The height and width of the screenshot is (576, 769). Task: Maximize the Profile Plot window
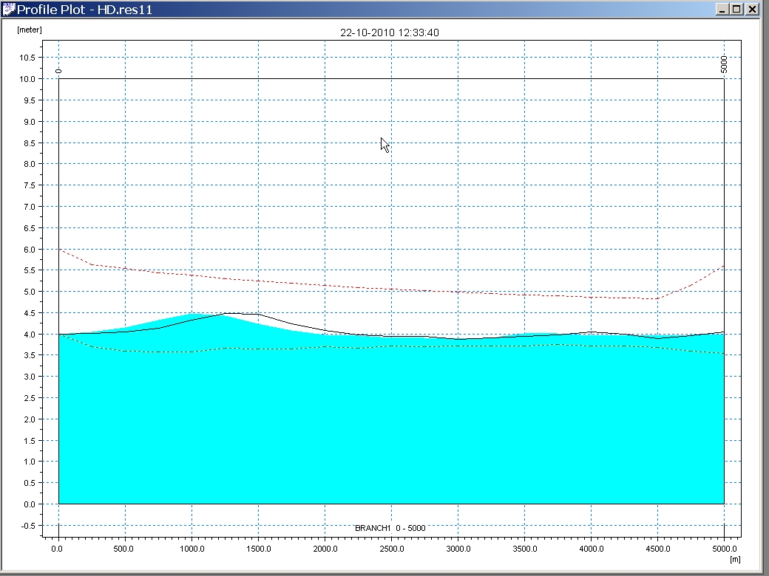(736, 10)
